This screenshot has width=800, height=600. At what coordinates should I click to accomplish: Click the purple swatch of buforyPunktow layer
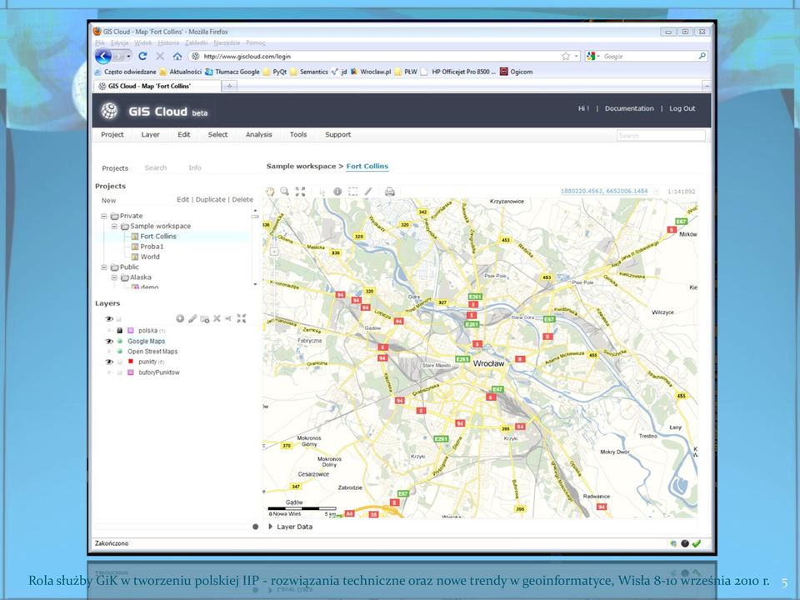[131, 372]
